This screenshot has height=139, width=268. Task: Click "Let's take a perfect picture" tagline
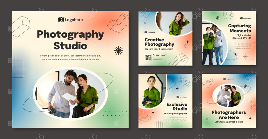pyautogui.click(x=229, y=122)
